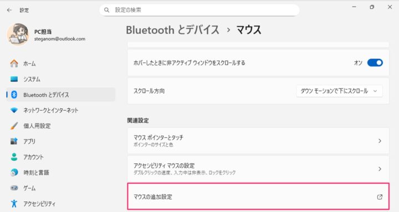Click the PC担当 profile avatar

coord(18,34)
